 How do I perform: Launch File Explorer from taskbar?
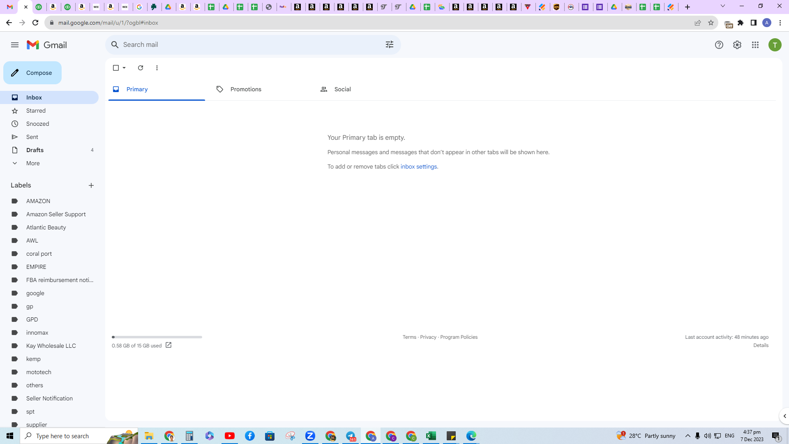149,436
